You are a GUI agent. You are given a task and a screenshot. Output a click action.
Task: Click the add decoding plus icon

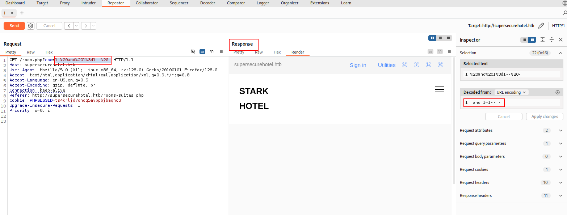click(558, 92)
